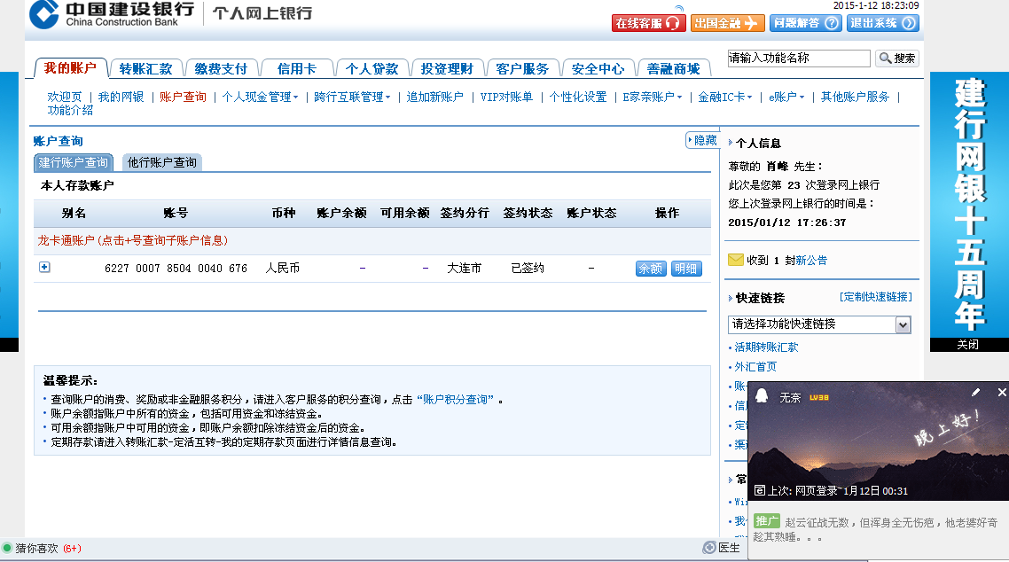Image resolution: width=1009 pixels, height=562 pixels.
Task: Expand the account row with plus icon
Action: (x=44, y=268)
